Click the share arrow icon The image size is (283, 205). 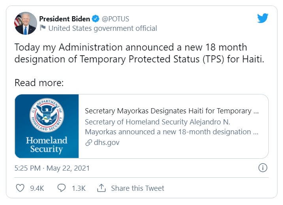click(x=101, y=188)
